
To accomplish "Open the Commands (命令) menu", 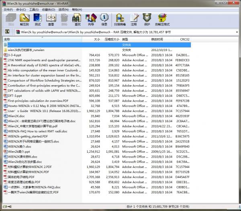I will 21,10.
